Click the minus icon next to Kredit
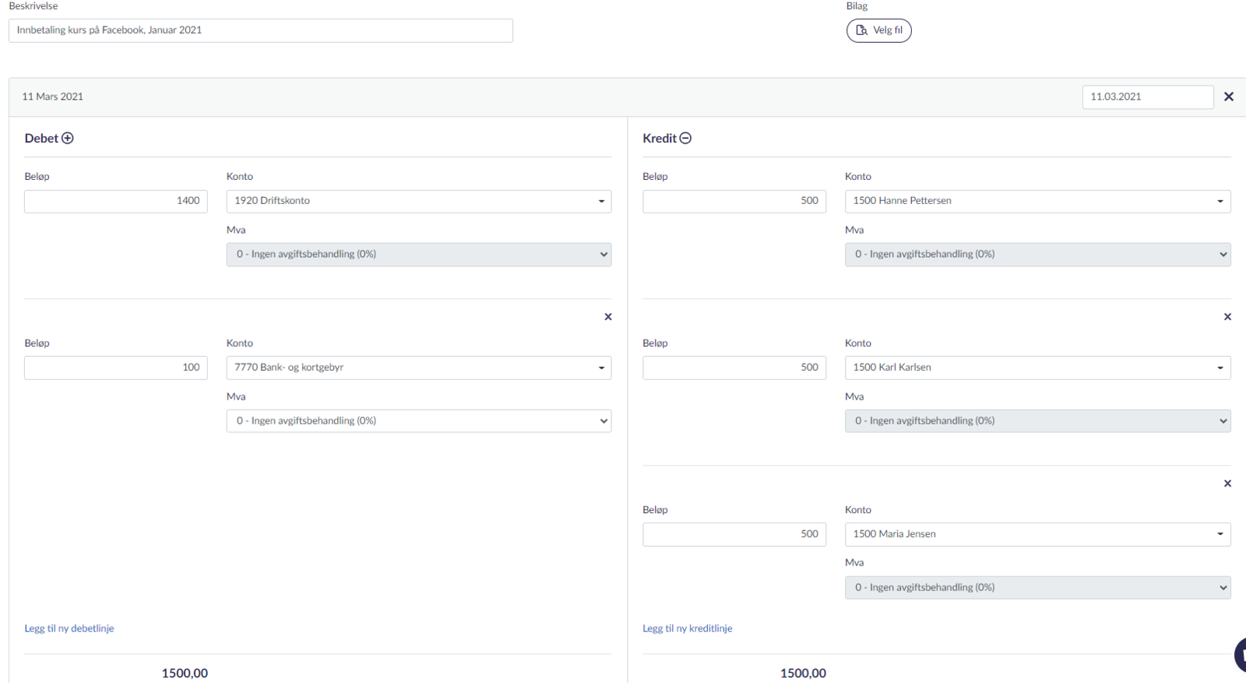1246x683 pixels. click(685, 139)
